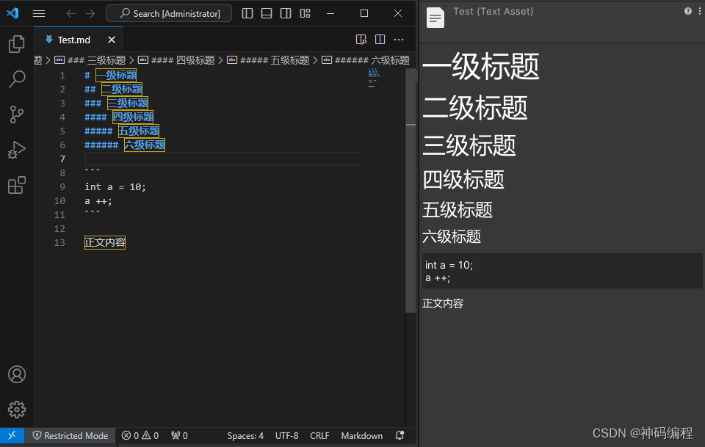Viewport: 705px width, 447px height.
Task: Change encoding via UTF-8
Action: (x=287, y=436)
